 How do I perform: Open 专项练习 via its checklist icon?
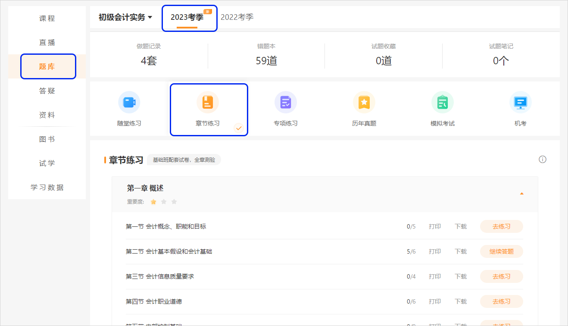pos(285,102)
